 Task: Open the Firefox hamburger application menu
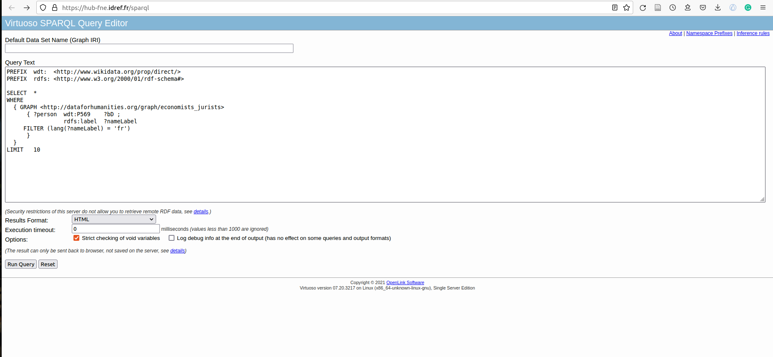pyautogui.click(x=763, y=7)
